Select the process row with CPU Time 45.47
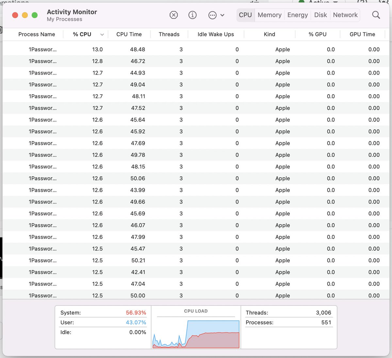 pyautogui.click(x=196, y=249)
